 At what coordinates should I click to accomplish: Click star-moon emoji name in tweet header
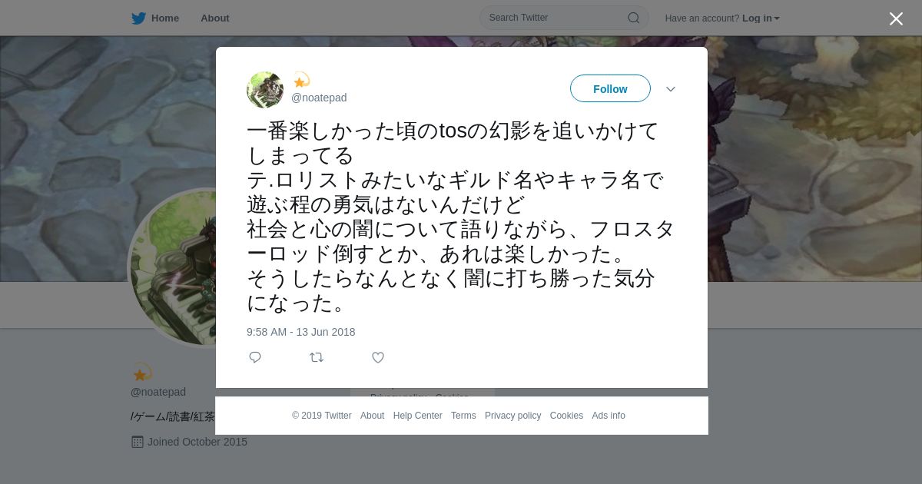coord(300,80)
